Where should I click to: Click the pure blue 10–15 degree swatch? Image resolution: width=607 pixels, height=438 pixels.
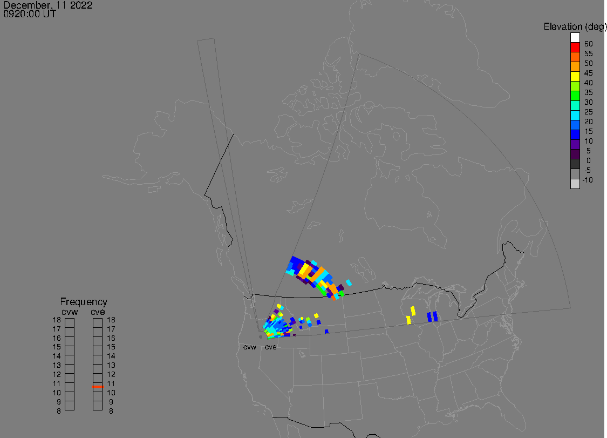coord(575,135)
